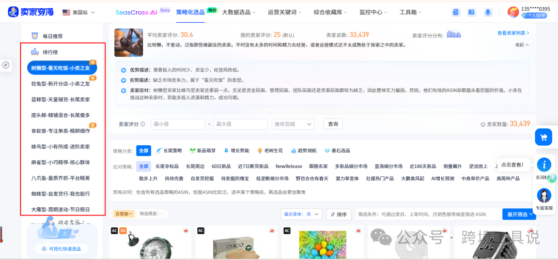Collapse description with 收起
This screenshot has width=558, height=260.
tap(522, 45)
